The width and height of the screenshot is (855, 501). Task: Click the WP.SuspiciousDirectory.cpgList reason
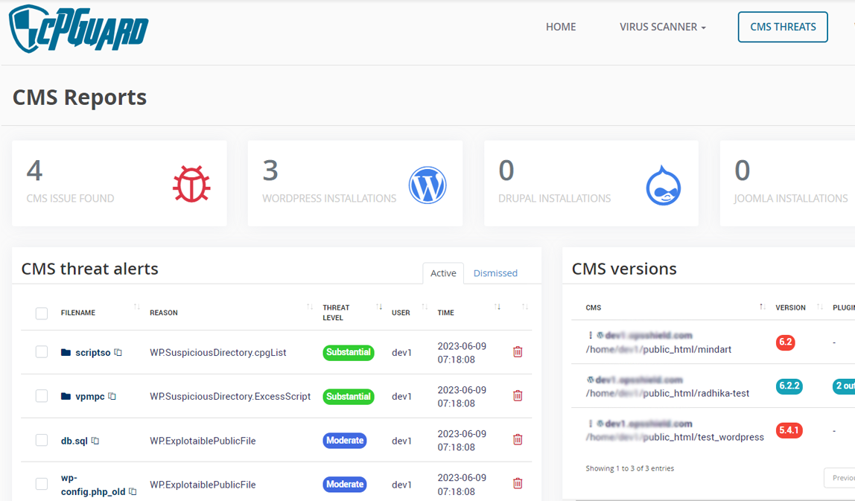(x=218, y=353)
